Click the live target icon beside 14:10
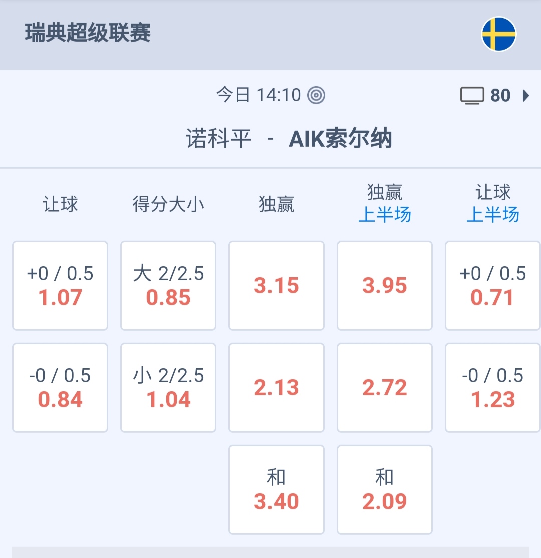The width and height of the screenshot is (541, 558). [316, 95]
